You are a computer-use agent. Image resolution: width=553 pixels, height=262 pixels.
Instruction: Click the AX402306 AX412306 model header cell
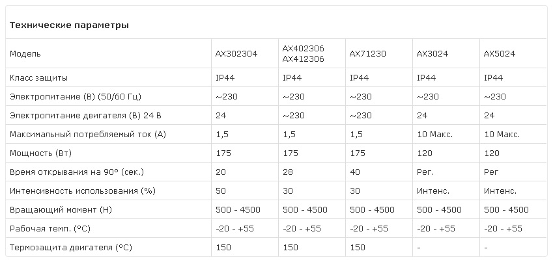coord(304,54)
